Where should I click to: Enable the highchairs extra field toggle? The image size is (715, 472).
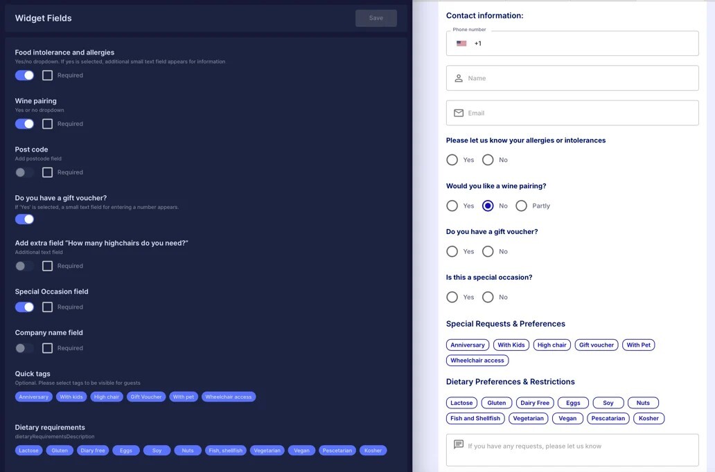click(x=23, y=266)
